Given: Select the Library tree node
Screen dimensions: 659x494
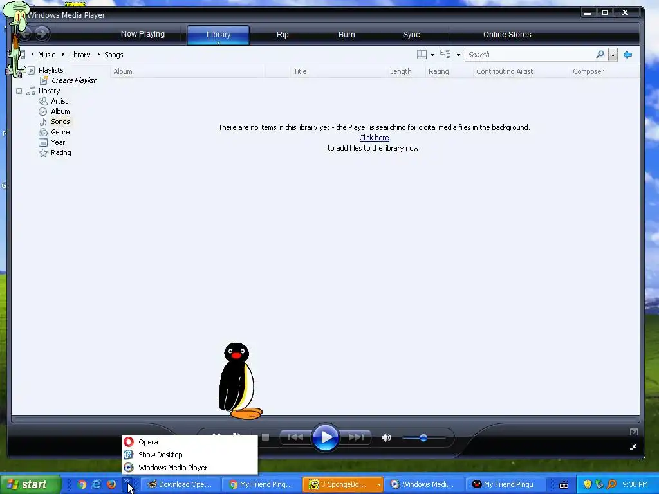Looking at the screenshot, I should tap(49, 91).
